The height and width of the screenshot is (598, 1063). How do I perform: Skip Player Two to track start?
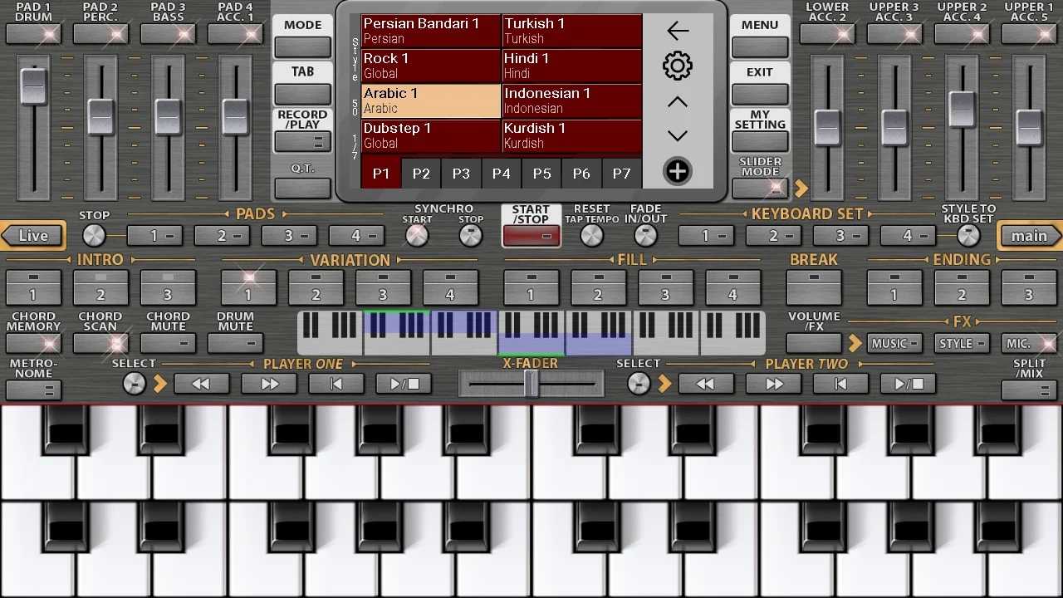click(x=840, y=384)
